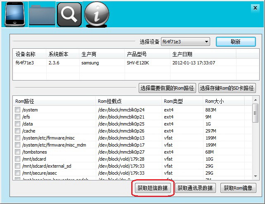Check the /system Rom path checkbox
Screen dimensions: 265x204
pyautogui.click(x=18, y=110)
